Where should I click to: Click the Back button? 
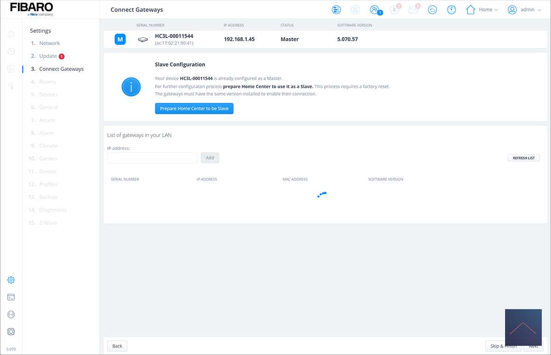117,346
